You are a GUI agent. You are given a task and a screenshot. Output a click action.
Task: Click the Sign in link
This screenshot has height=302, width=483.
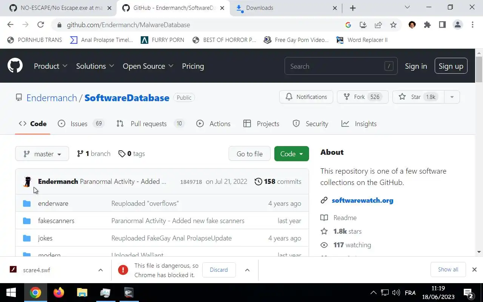click(416, 66)
